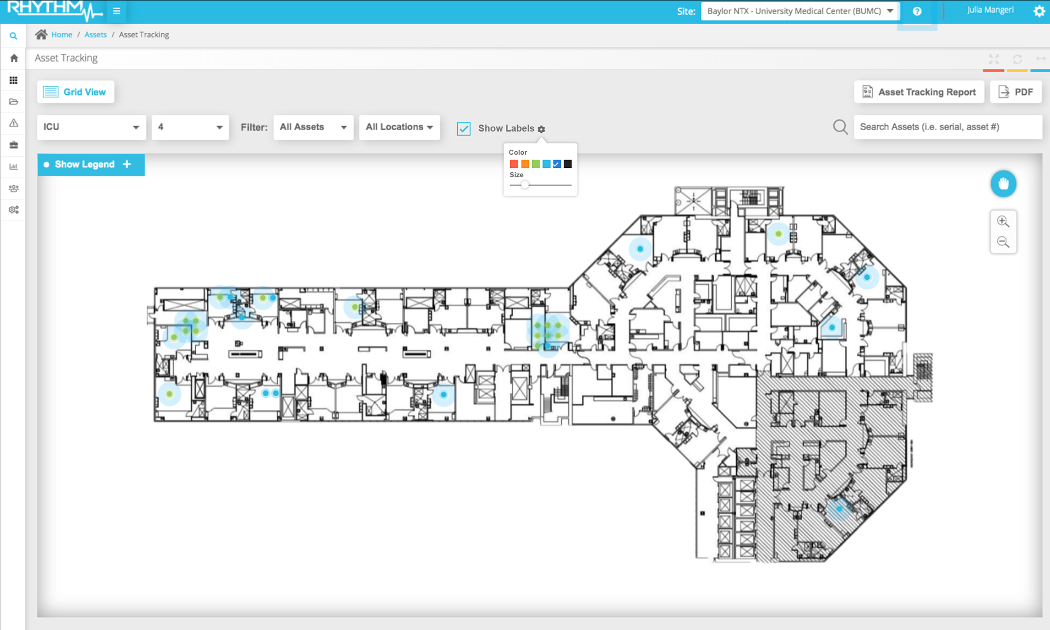Uncheck the Show Labels checkbox
The width and height of the screenshot is (1050, 630).
pyautogui.click(x=464, y=128)
